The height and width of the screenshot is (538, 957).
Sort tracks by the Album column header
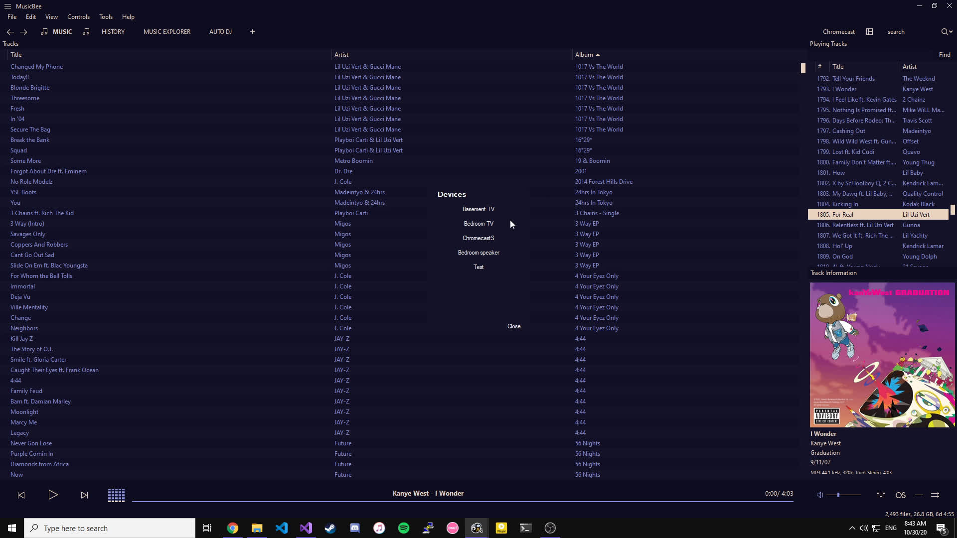[584, 55]
